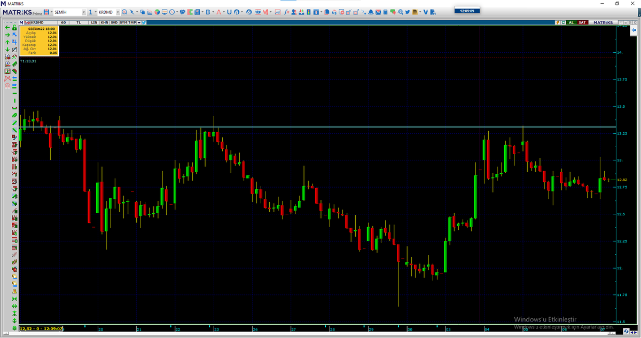This screenshot has width=641, height=338.
Task: Expand the arrow next to A icon
Action: (224, 12)
